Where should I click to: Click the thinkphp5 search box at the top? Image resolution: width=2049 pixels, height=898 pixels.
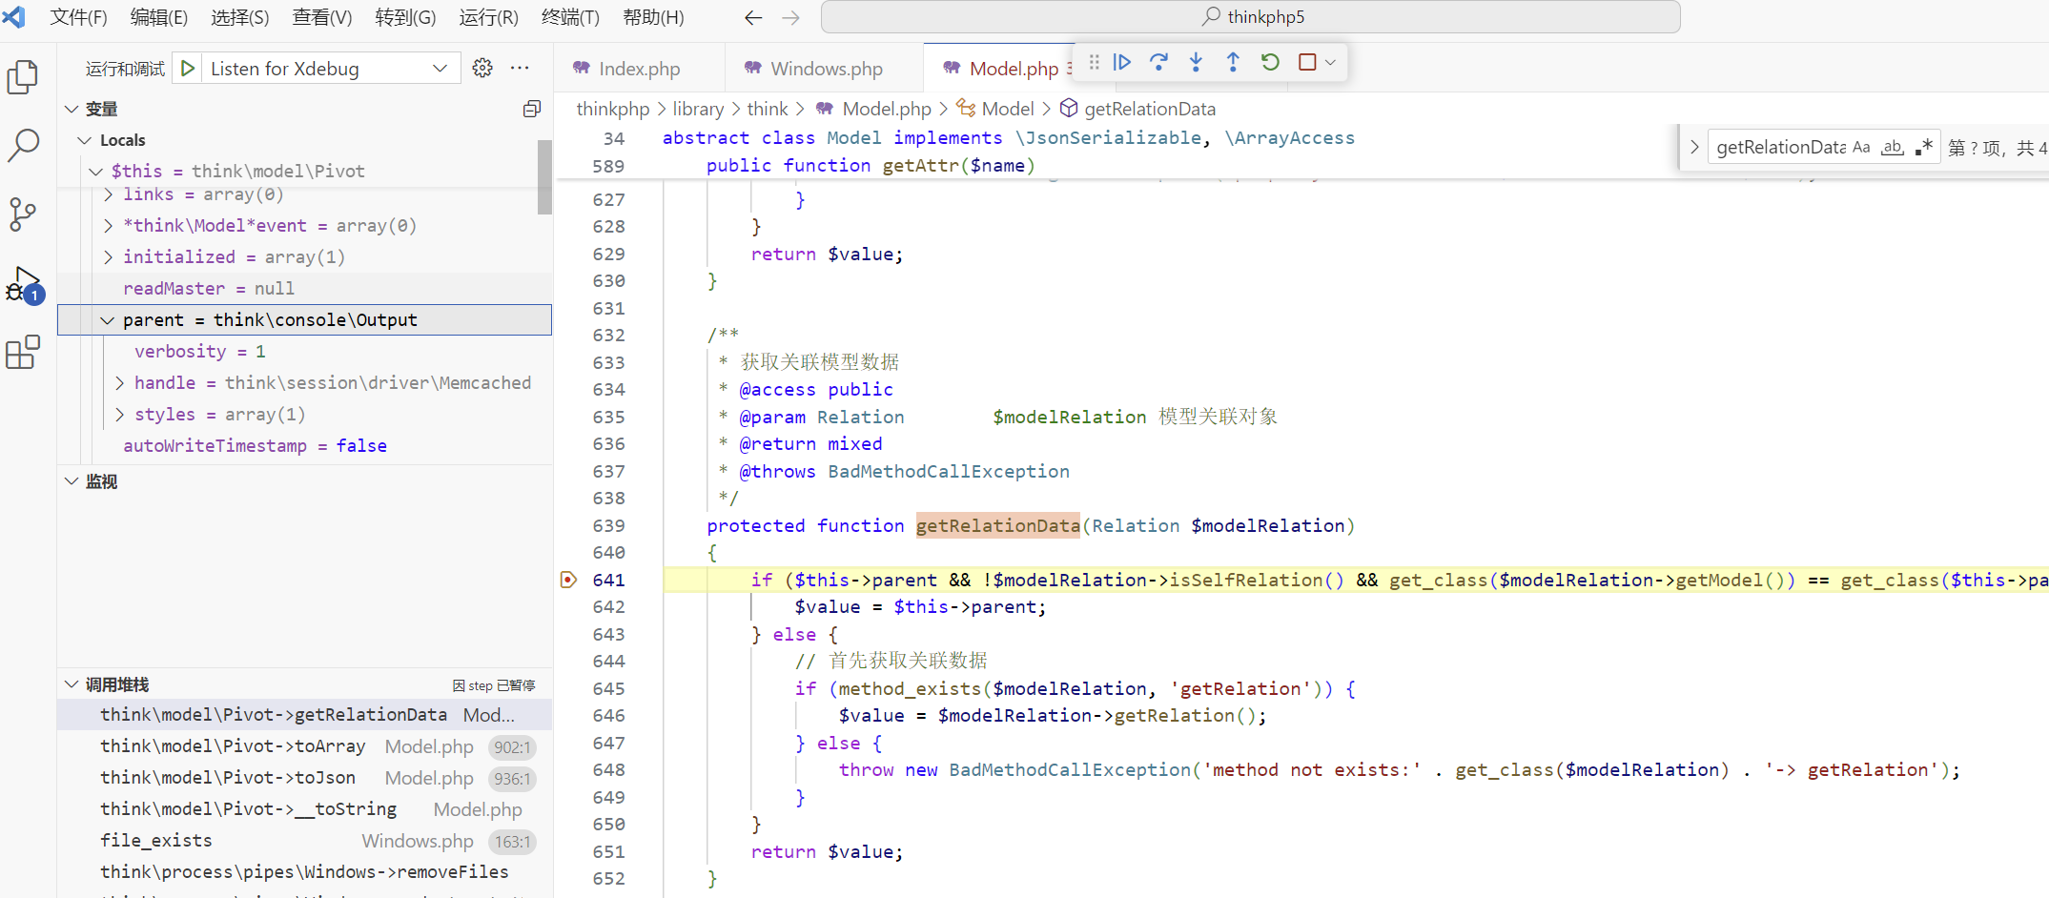pos(1249,16)
